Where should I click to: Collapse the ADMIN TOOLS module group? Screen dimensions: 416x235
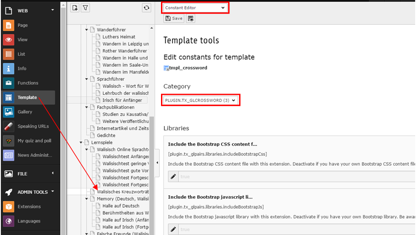point(53,191)
